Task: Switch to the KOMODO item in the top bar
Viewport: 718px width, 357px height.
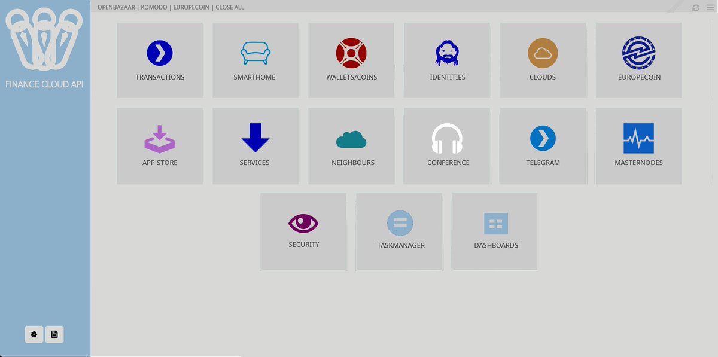Action: [154, 7]
